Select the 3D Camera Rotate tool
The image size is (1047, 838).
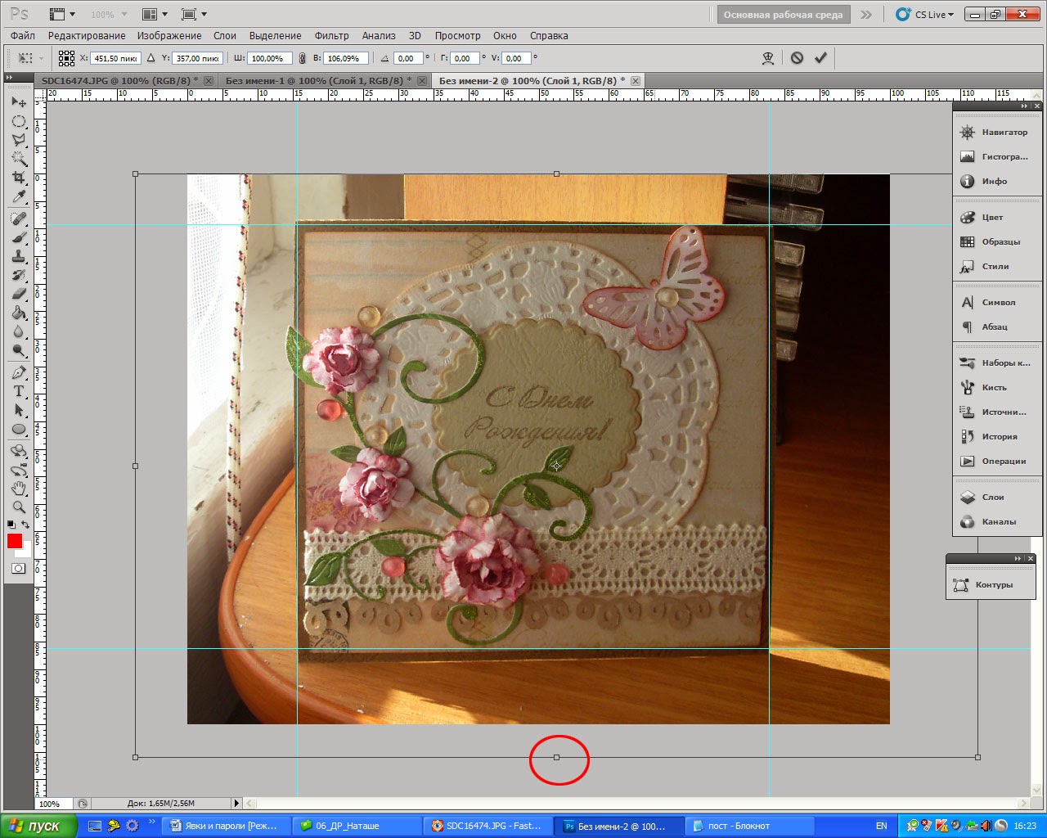pyautogui.click(x=19, y=470)
